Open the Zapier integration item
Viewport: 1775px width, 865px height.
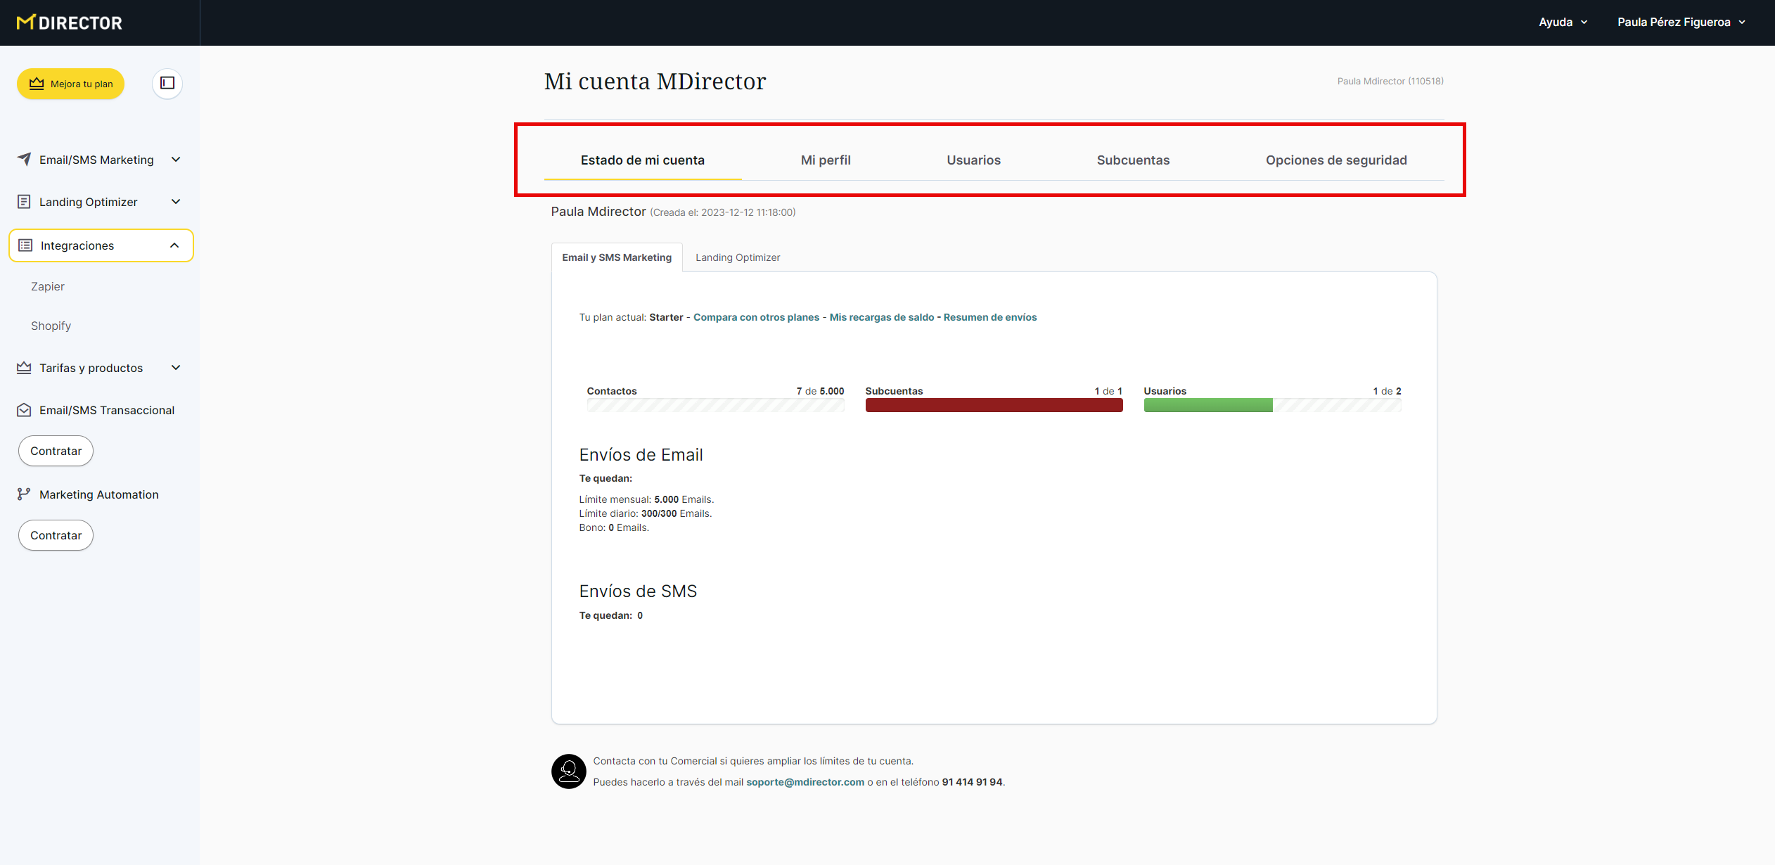[48, 286]
